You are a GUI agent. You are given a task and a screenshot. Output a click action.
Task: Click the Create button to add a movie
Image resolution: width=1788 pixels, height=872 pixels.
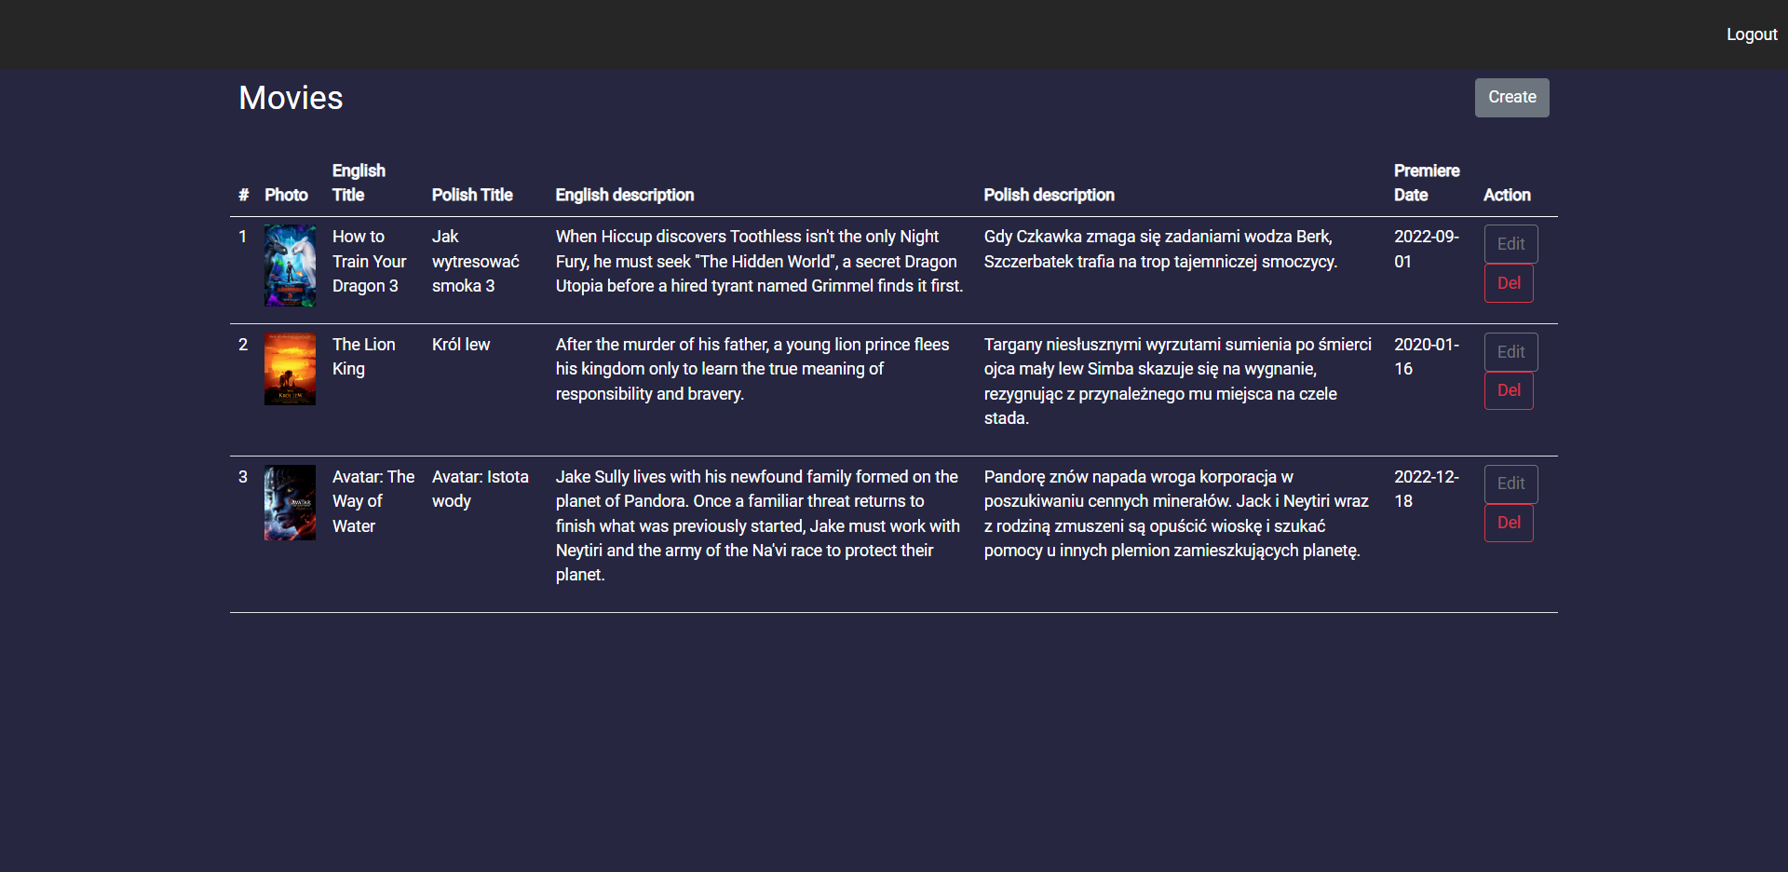[1510, 97]
